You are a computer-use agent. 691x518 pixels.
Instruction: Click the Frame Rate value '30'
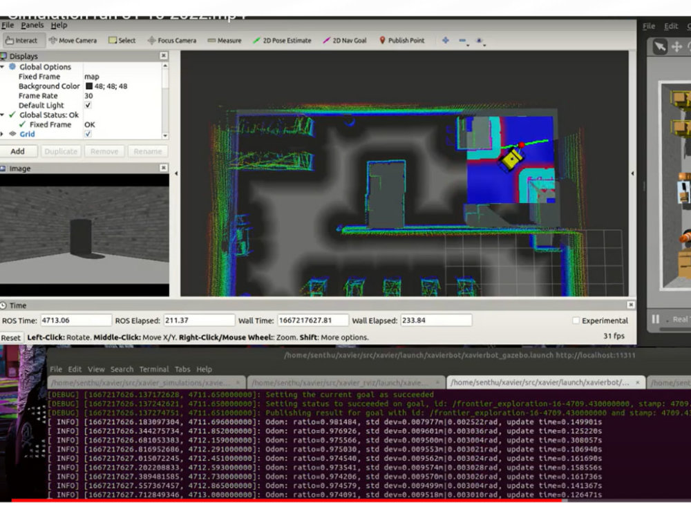(x=88, y=95)
